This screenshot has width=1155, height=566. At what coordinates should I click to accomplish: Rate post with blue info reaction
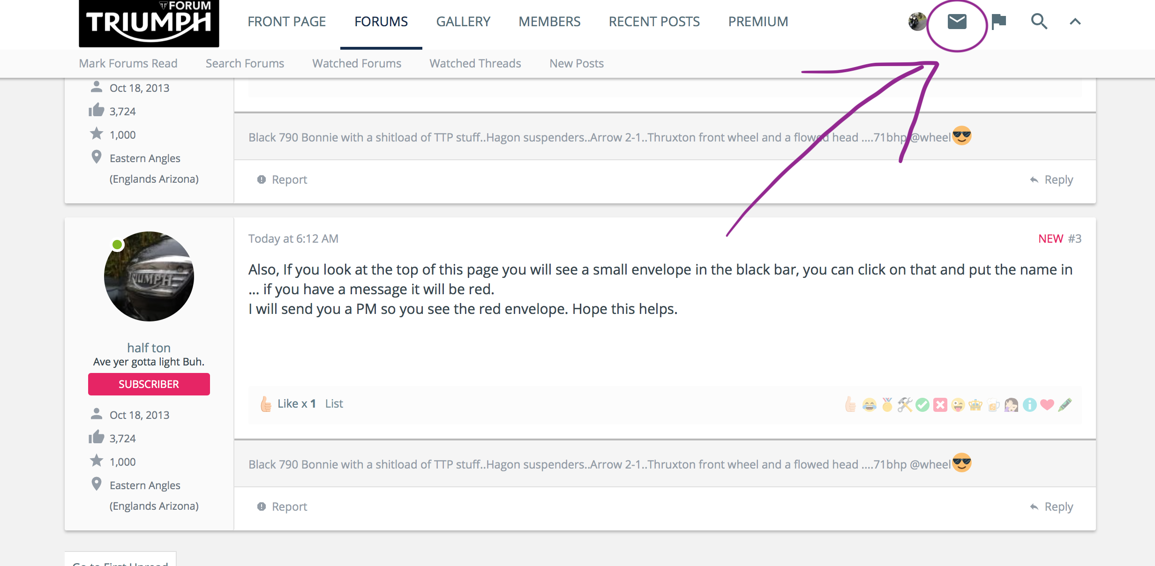coord(1029,405)
